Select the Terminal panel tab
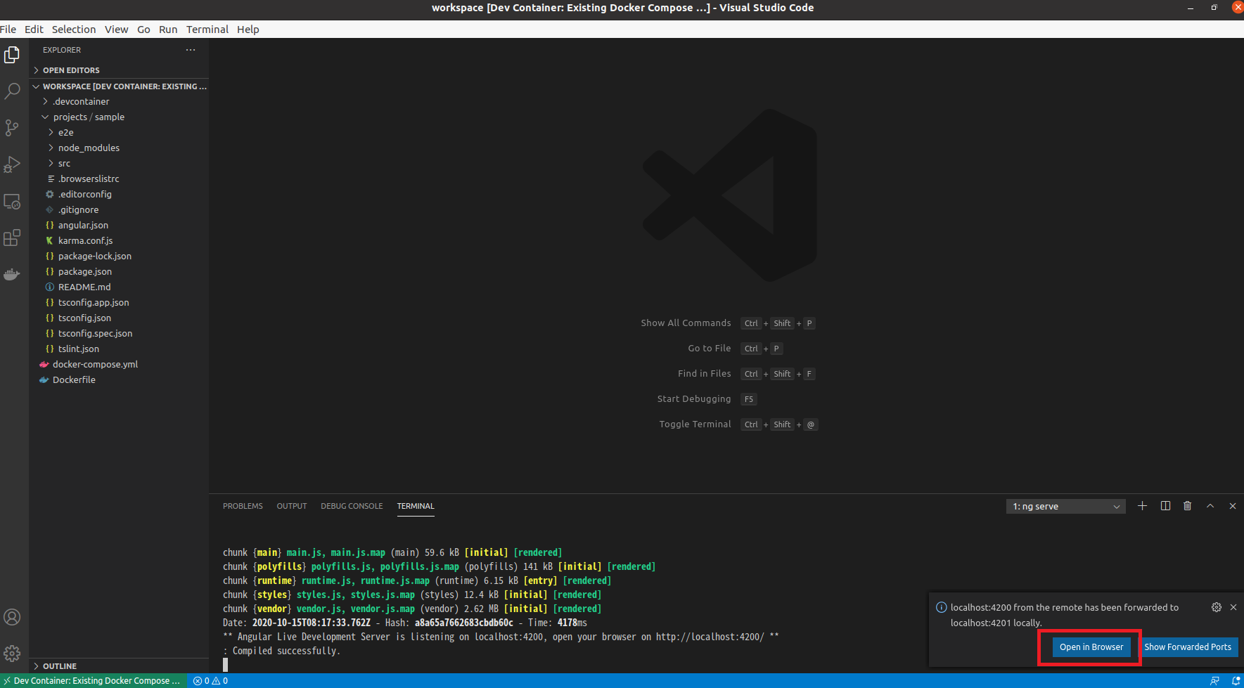The height and width of the screenshot is (688, 1244). 416,506
